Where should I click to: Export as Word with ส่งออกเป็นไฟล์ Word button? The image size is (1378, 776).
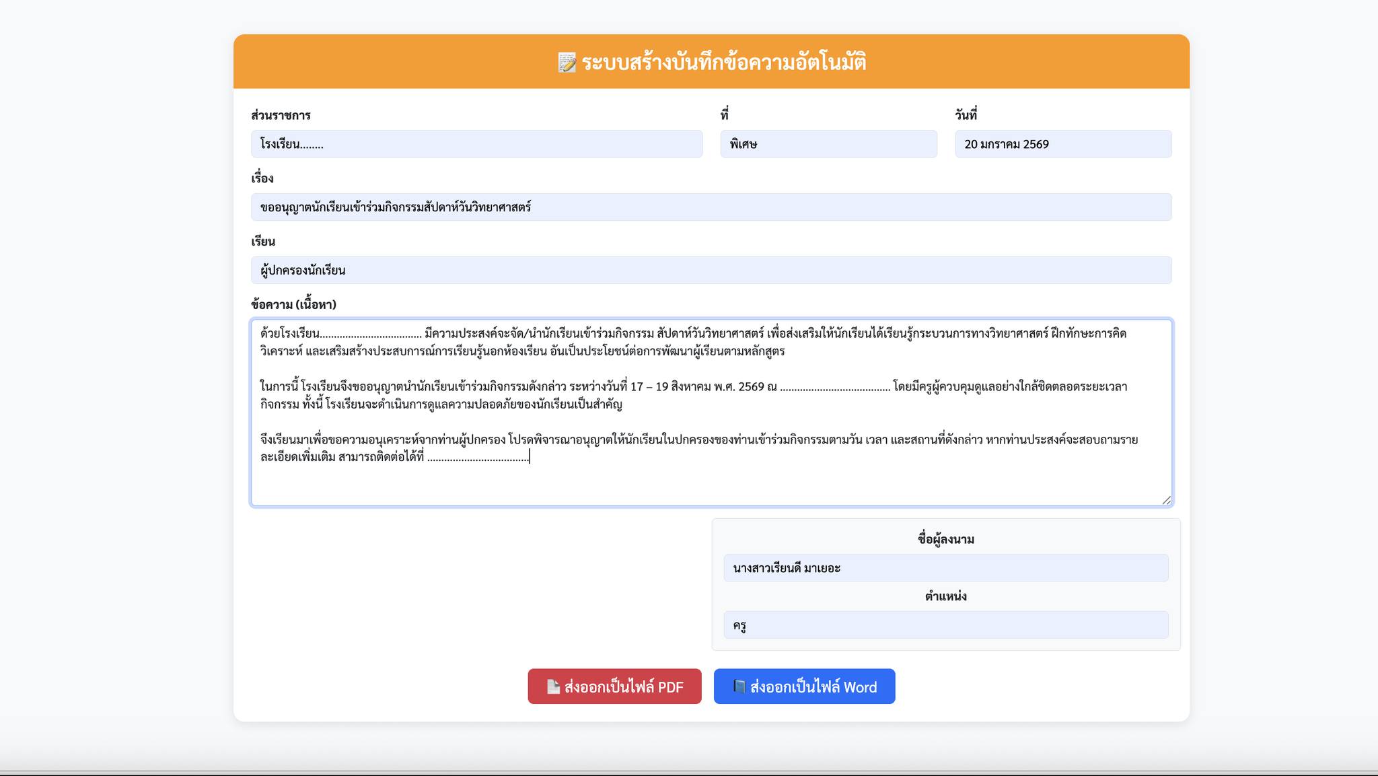[x=804, y=686]
